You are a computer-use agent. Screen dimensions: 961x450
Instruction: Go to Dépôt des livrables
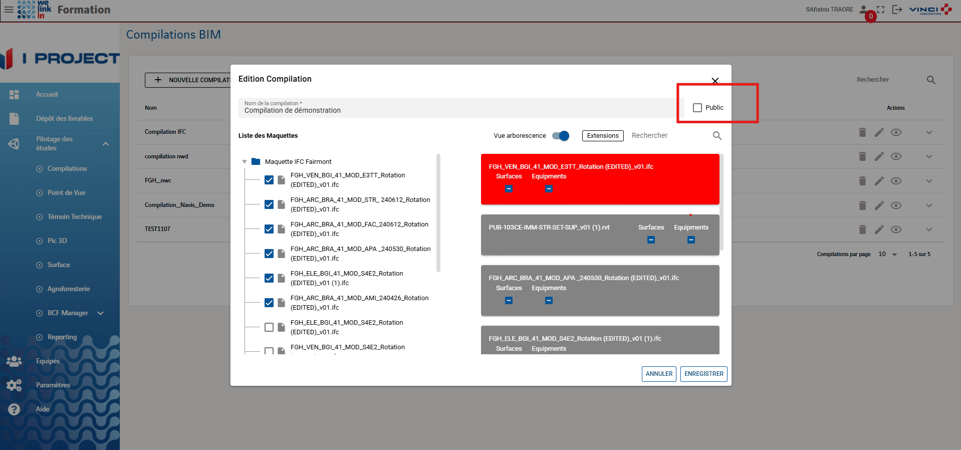(64, 119)
